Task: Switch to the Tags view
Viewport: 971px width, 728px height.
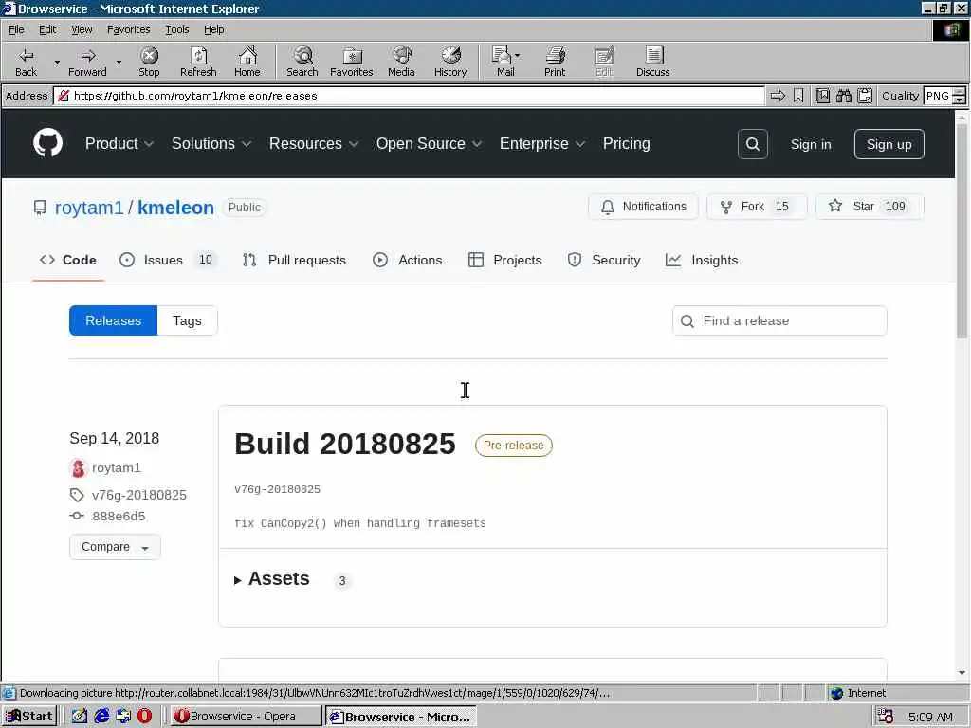Action: (187, 320)
